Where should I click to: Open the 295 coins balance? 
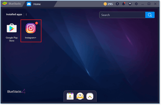(108, 4)
